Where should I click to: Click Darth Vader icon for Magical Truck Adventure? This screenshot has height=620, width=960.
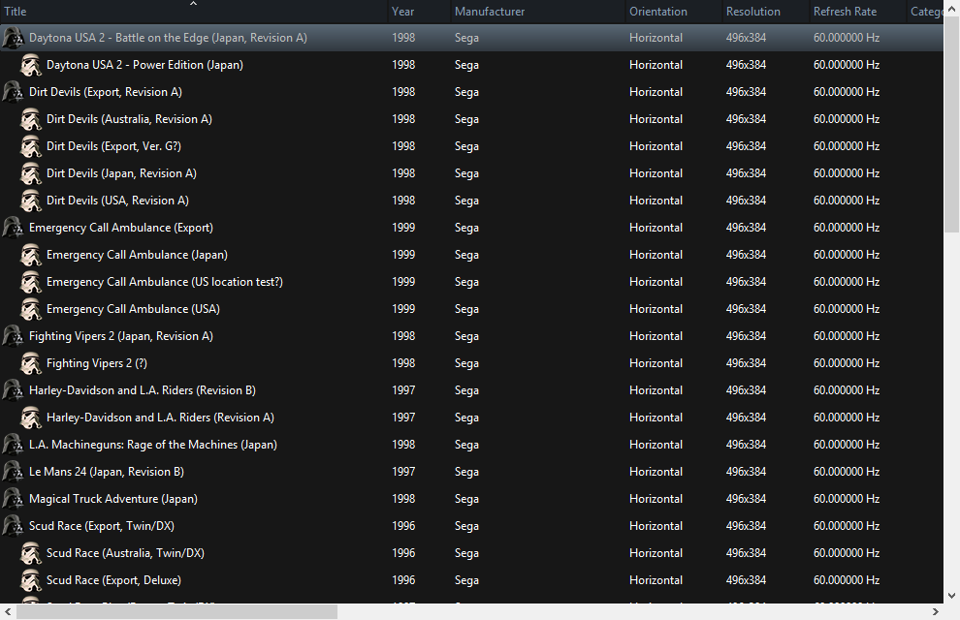click(13, 499)
